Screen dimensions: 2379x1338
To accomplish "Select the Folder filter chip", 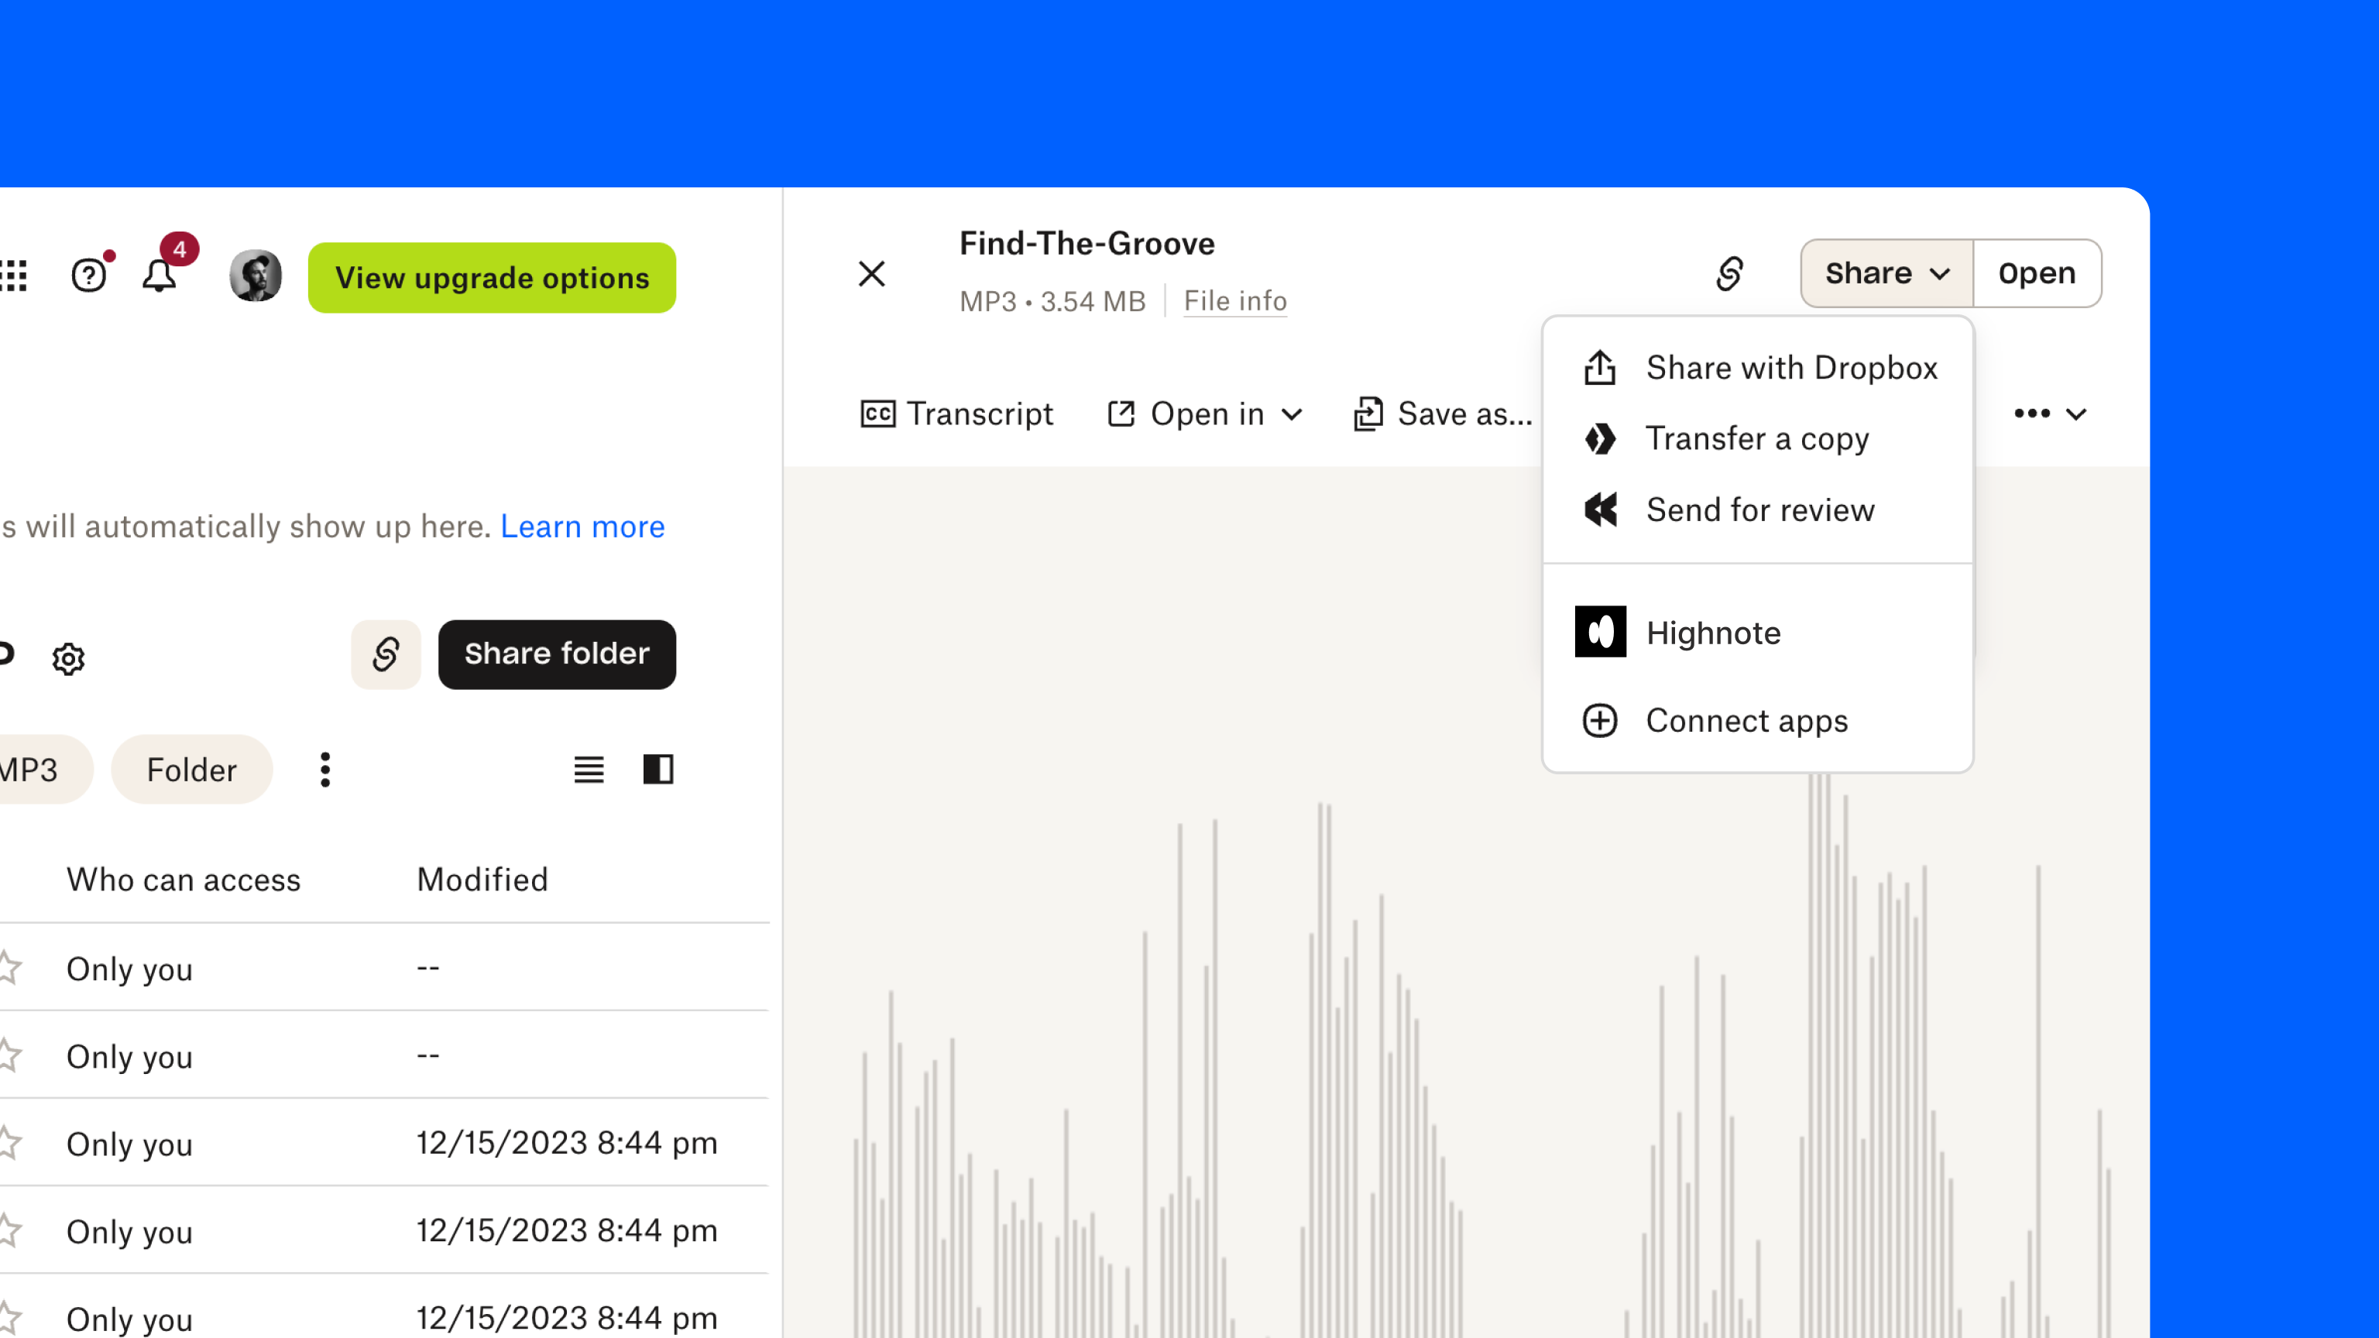I will [x=192, y=769].
